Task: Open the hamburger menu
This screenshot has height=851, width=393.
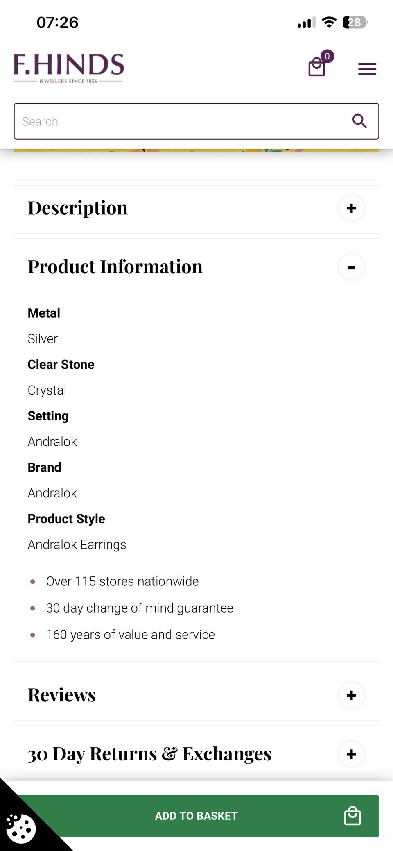Action: (x=367, y=69)
